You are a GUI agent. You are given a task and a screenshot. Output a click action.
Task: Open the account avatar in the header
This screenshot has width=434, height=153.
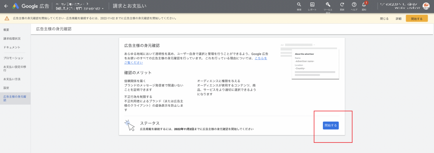coord(426,6)
